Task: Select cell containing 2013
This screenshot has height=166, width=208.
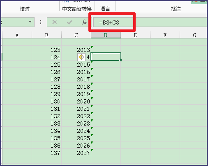Action: (76, 49)
